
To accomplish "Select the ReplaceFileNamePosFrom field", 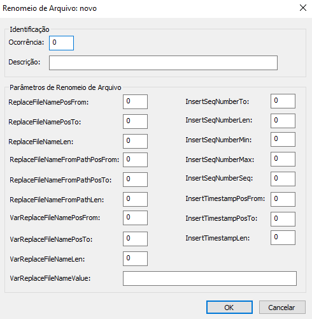I will pyautogui.click(x=135, y=102).
